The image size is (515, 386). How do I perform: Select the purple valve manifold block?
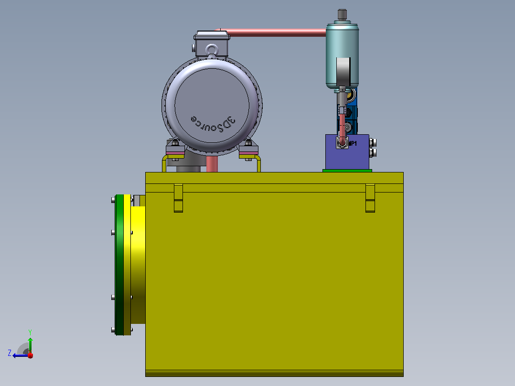pyautogui.click(x=347, y=152)
